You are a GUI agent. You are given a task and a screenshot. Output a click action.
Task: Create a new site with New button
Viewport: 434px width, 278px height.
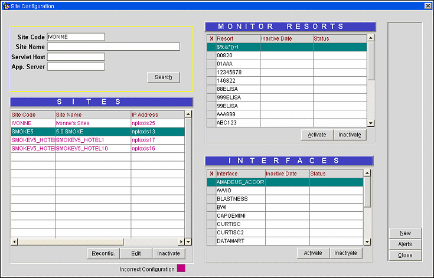(x=405, y=233)
